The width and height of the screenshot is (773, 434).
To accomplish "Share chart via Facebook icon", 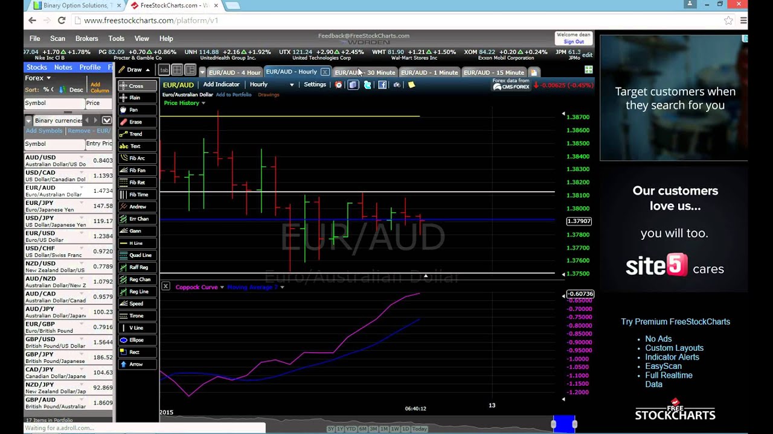I will click(x=382, y=85).
